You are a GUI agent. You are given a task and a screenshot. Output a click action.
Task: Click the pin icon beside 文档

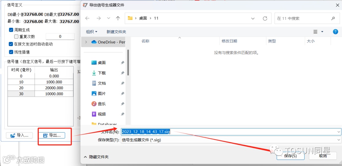tap(123, 83)
